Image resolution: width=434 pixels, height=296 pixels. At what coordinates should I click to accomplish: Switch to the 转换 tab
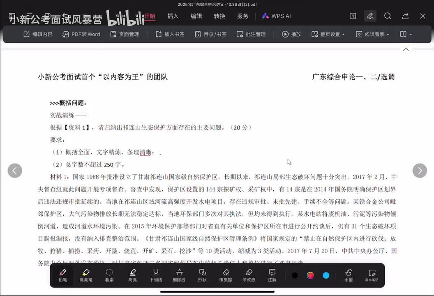(219, 16)
